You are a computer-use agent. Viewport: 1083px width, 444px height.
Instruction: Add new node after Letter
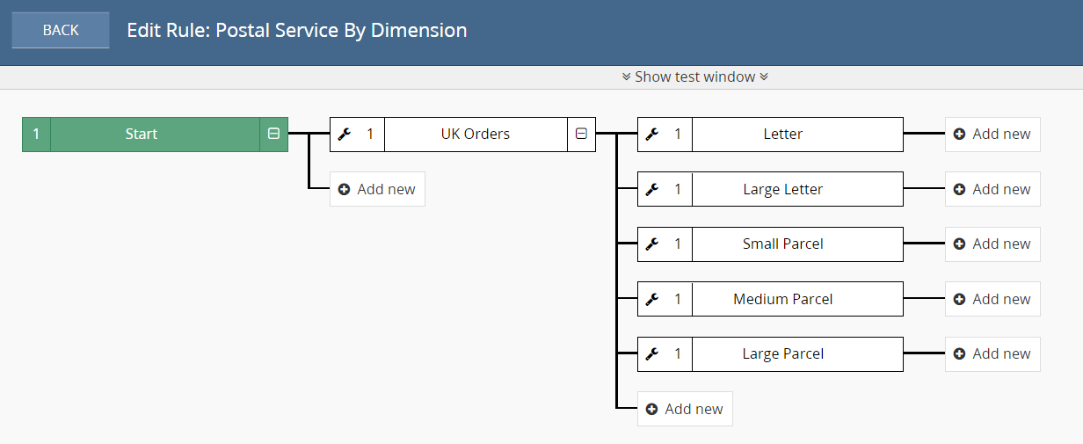[992, 135]
